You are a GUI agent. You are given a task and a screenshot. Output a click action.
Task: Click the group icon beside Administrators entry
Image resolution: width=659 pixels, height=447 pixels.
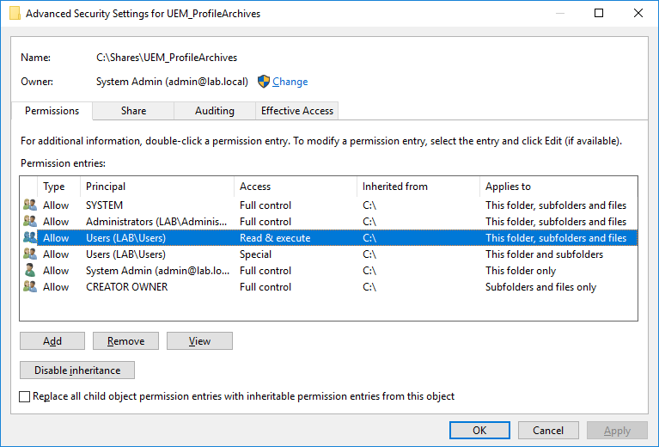pos(30,222)
